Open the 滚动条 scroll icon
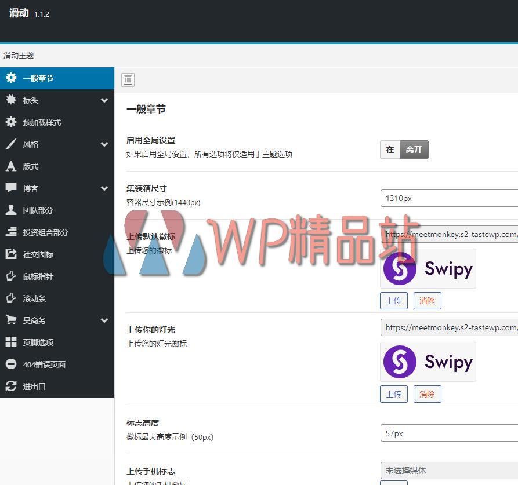 coord(12,298)
